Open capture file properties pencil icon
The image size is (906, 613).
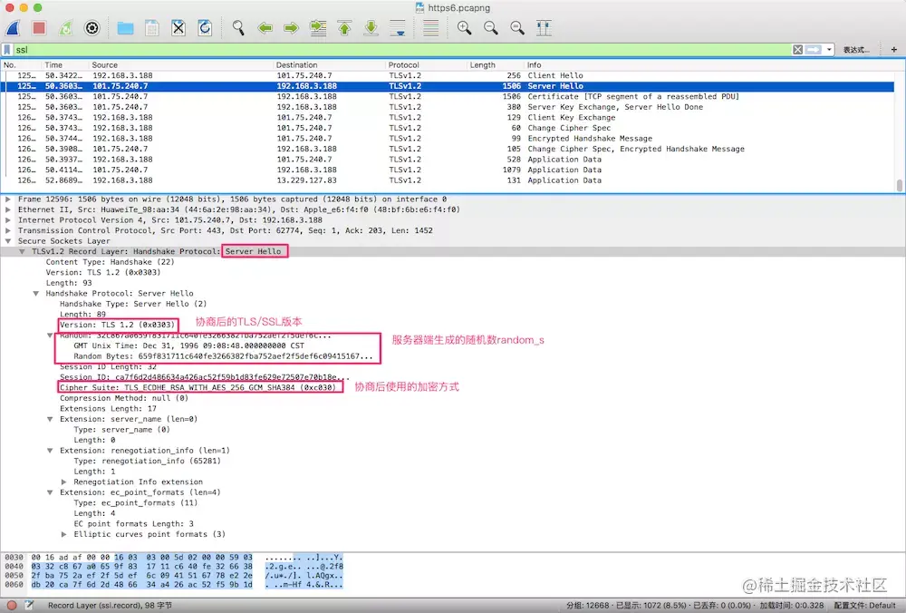pyautogui.click(x=29, y=605)
